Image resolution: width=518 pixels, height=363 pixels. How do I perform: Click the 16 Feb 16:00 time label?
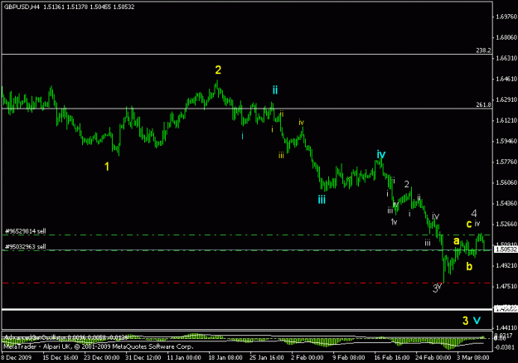(x=391, y=358)
